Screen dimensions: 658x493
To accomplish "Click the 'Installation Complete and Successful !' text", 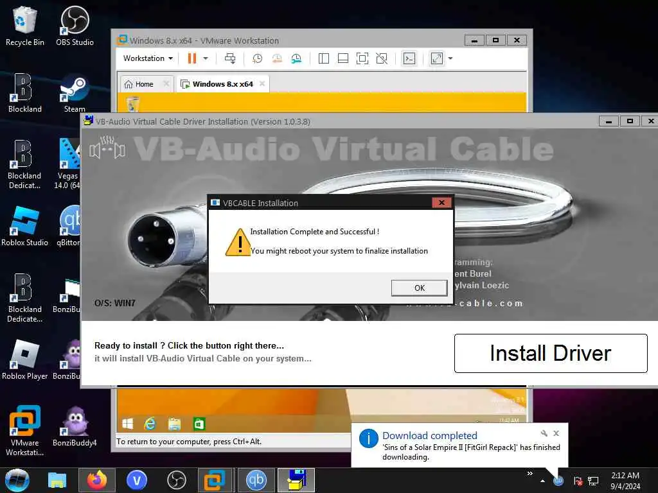I will (314, 231).
